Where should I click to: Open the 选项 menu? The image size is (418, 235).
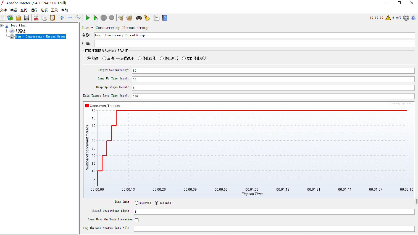tap(44, 10)
